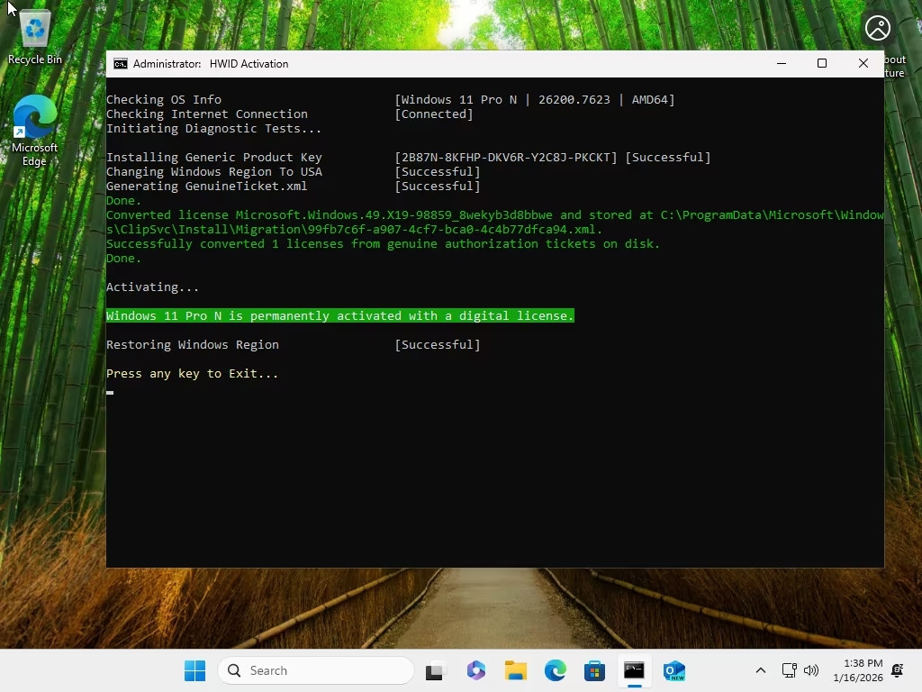This screenshot has width=922, height=692.
Task: Click the 'Checking OS Info' text
Action: pos(164,99)
